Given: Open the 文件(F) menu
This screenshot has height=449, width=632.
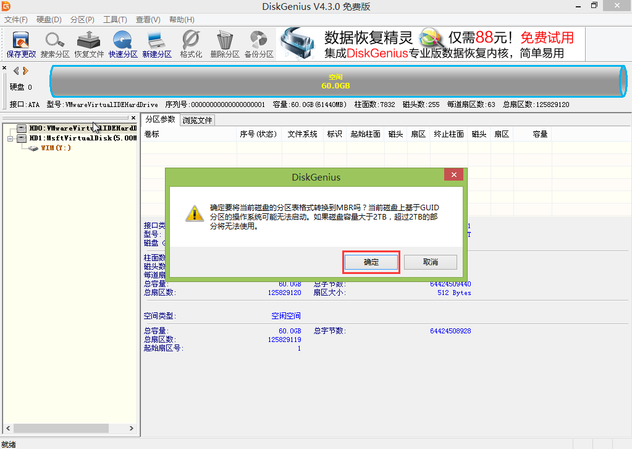Looking at the screenshot, I should click(15, 20).
